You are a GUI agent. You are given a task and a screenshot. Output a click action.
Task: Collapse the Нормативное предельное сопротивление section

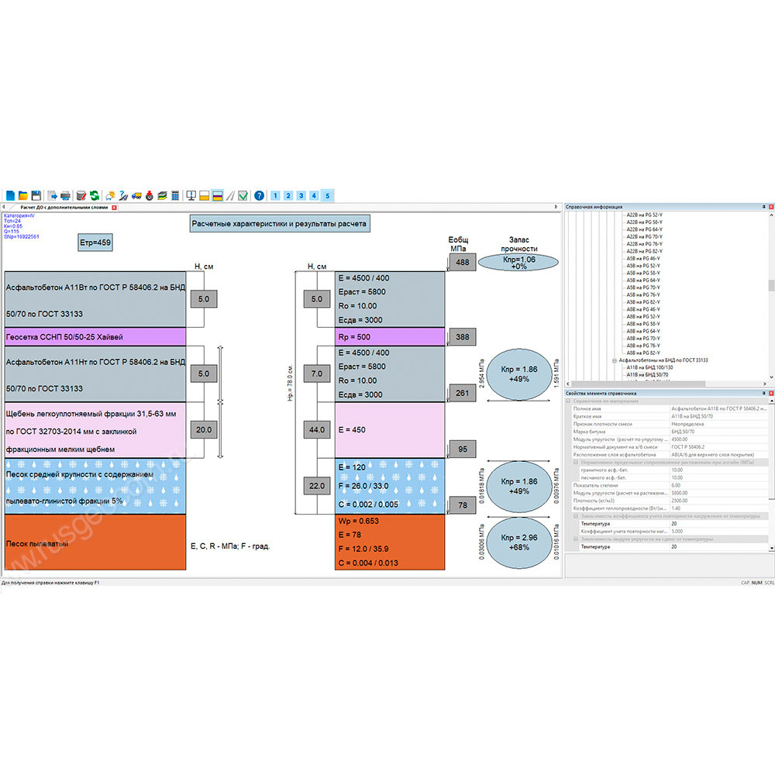[575, 462]
